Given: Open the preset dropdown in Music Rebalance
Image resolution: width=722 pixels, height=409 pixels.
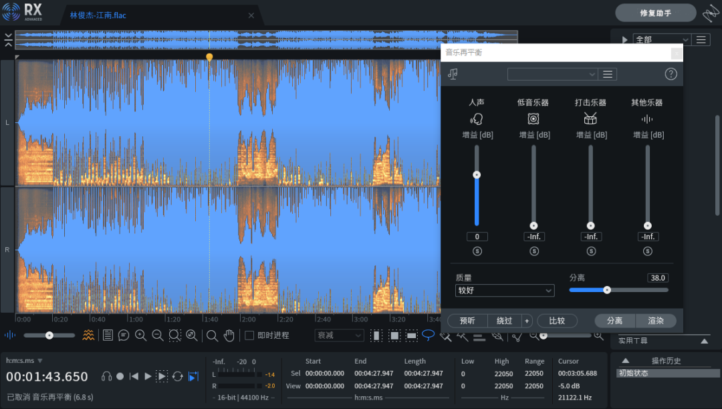Looking at the screenshot, I should pos(552,74).
